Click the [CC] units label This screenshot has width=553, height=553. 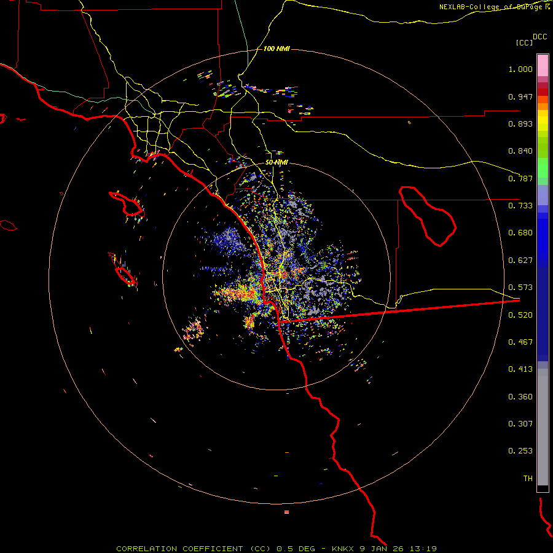click(525, 43)
